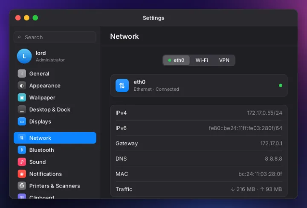The width and height of the screenshot is (307, 208).
Task: Click the Gateway value 172.17.0.1
Action: click(271, 144)
